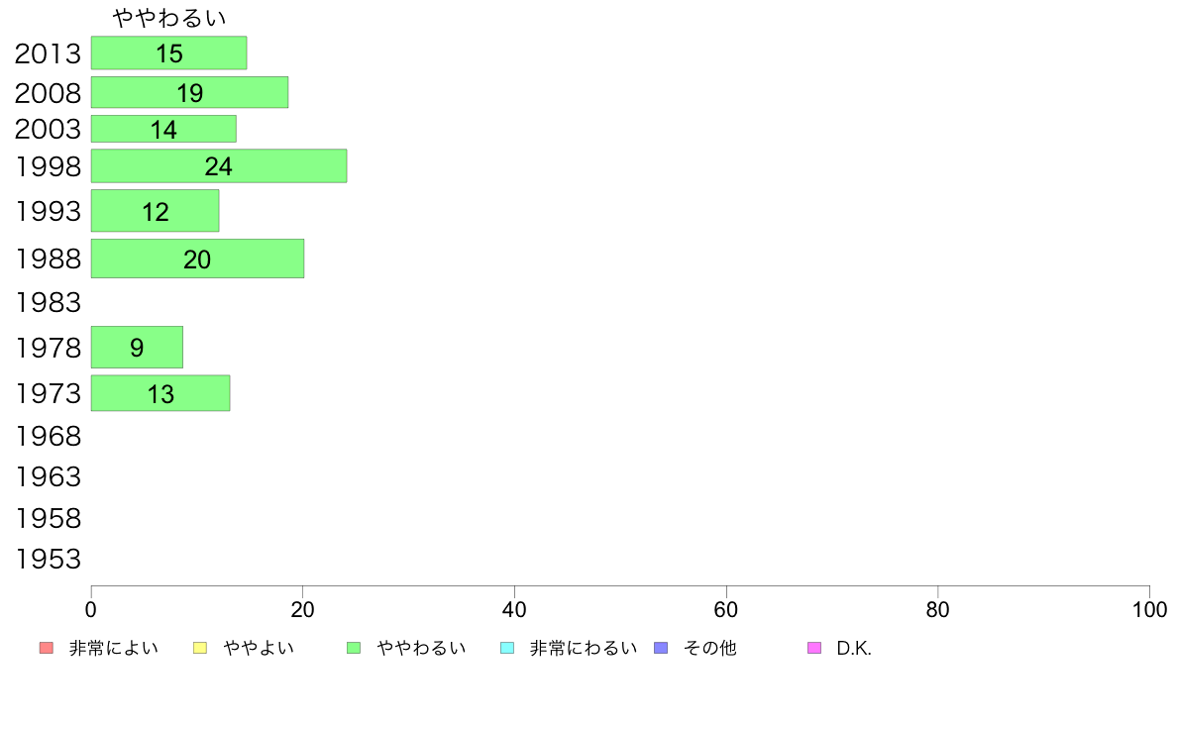Viewport: 1177px width, 729px height.
Task: Select the 2013 bar showing 15
Action: coord(168,53)
